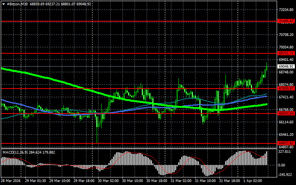
Task: Select the 29 Mar 10:00 time axis label
Action: pos(60,181)
